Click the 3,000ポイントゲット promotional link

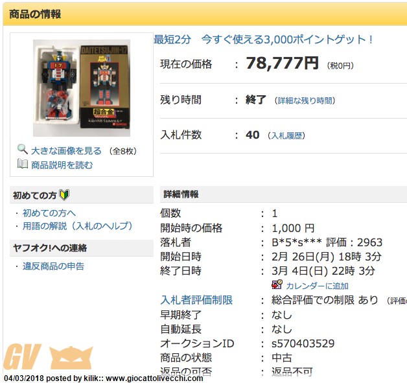click(263, 40)
